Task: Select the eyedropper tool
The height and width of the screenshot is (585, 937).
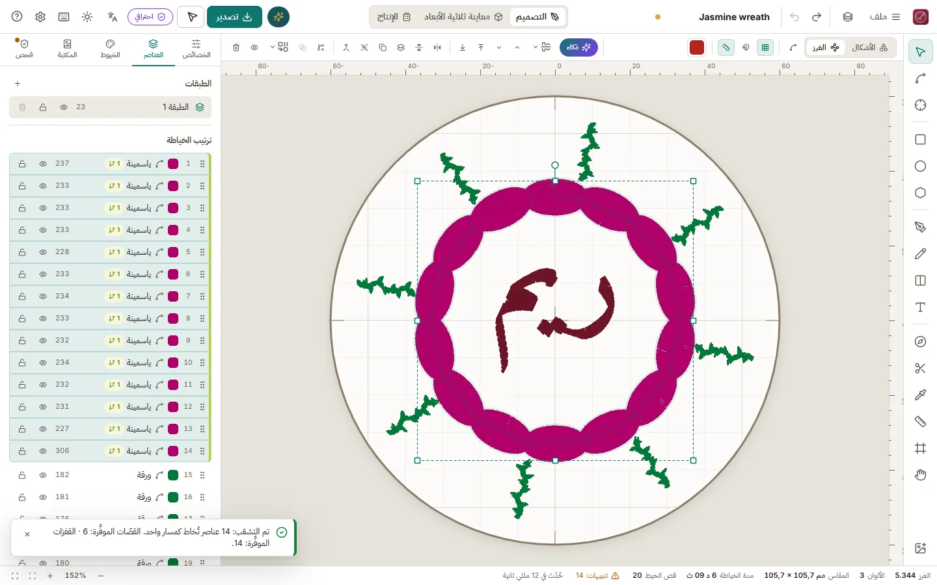Action: [920, 395]
